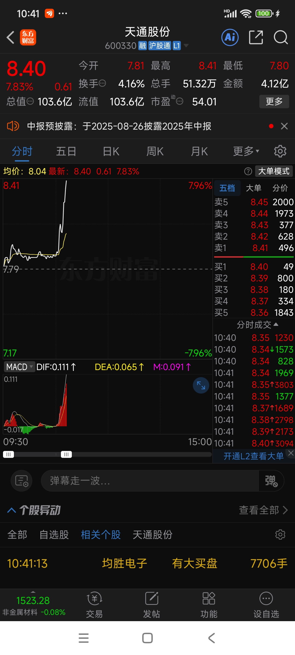Open the danmaku settings list icon

22,481
